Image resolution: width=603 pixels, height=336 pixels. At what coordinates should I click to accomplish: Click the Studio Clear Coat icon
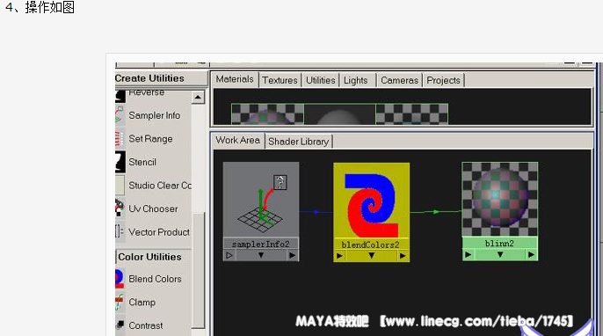[x=120, y=185]
